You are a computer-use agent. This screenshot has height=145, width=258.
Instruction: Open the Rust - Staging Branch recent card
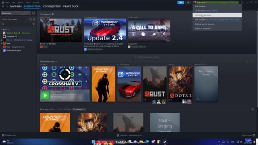click(206, 84)
